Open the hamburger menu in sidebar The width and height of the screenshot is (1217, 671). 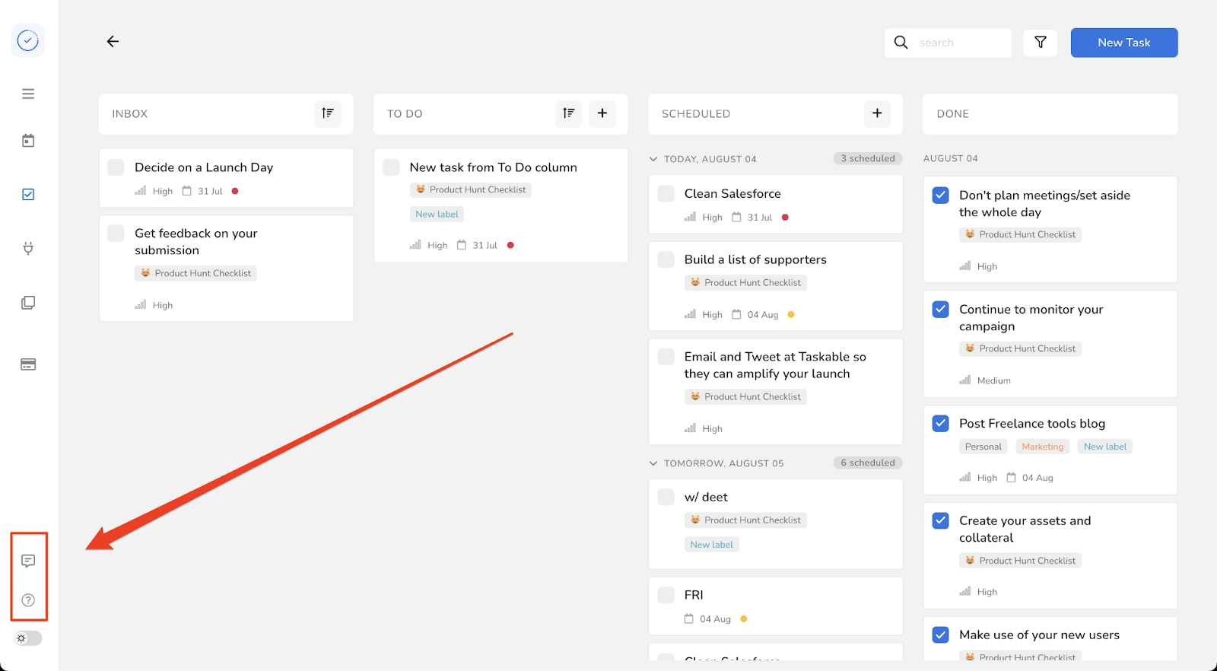pyautogui.click(x=28, y=94)
